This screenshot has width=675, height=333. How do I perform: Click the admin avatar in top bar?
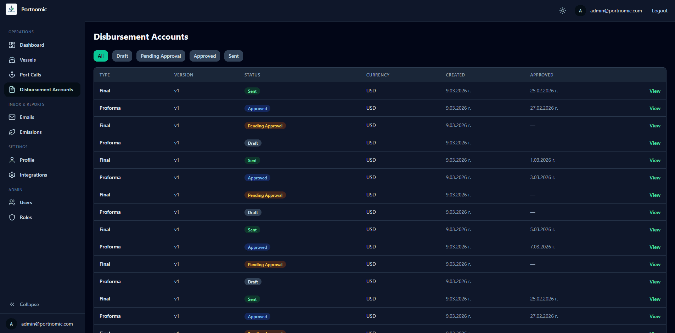[x=580, y=11]
